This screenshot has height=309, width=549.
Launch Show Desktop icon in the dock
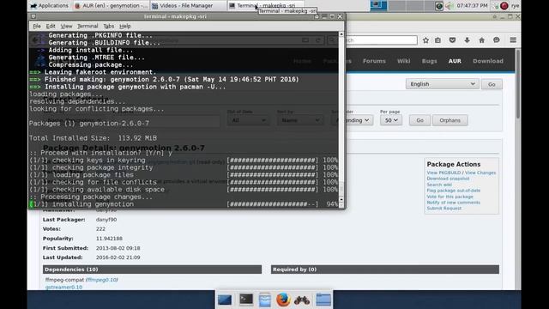pos(225,300)
